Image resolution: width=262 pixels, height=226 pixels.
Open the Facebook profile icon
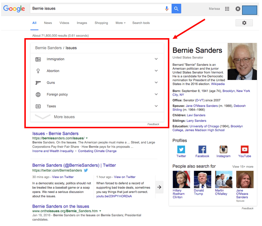pos(202,149)
